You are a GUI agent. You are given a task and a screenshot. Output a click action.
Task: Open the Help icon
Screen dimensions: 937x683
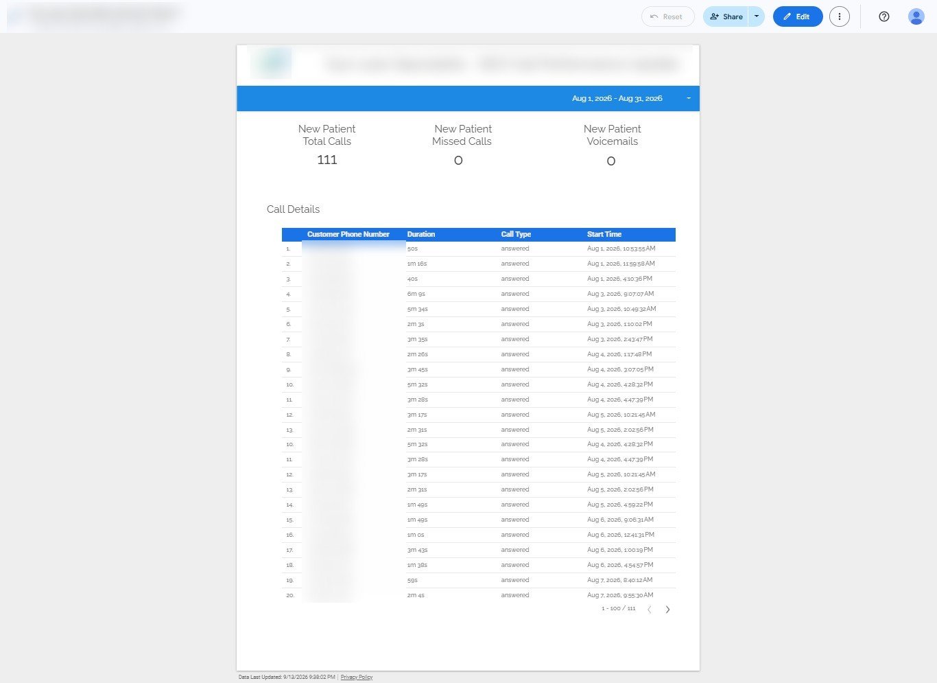884,16
